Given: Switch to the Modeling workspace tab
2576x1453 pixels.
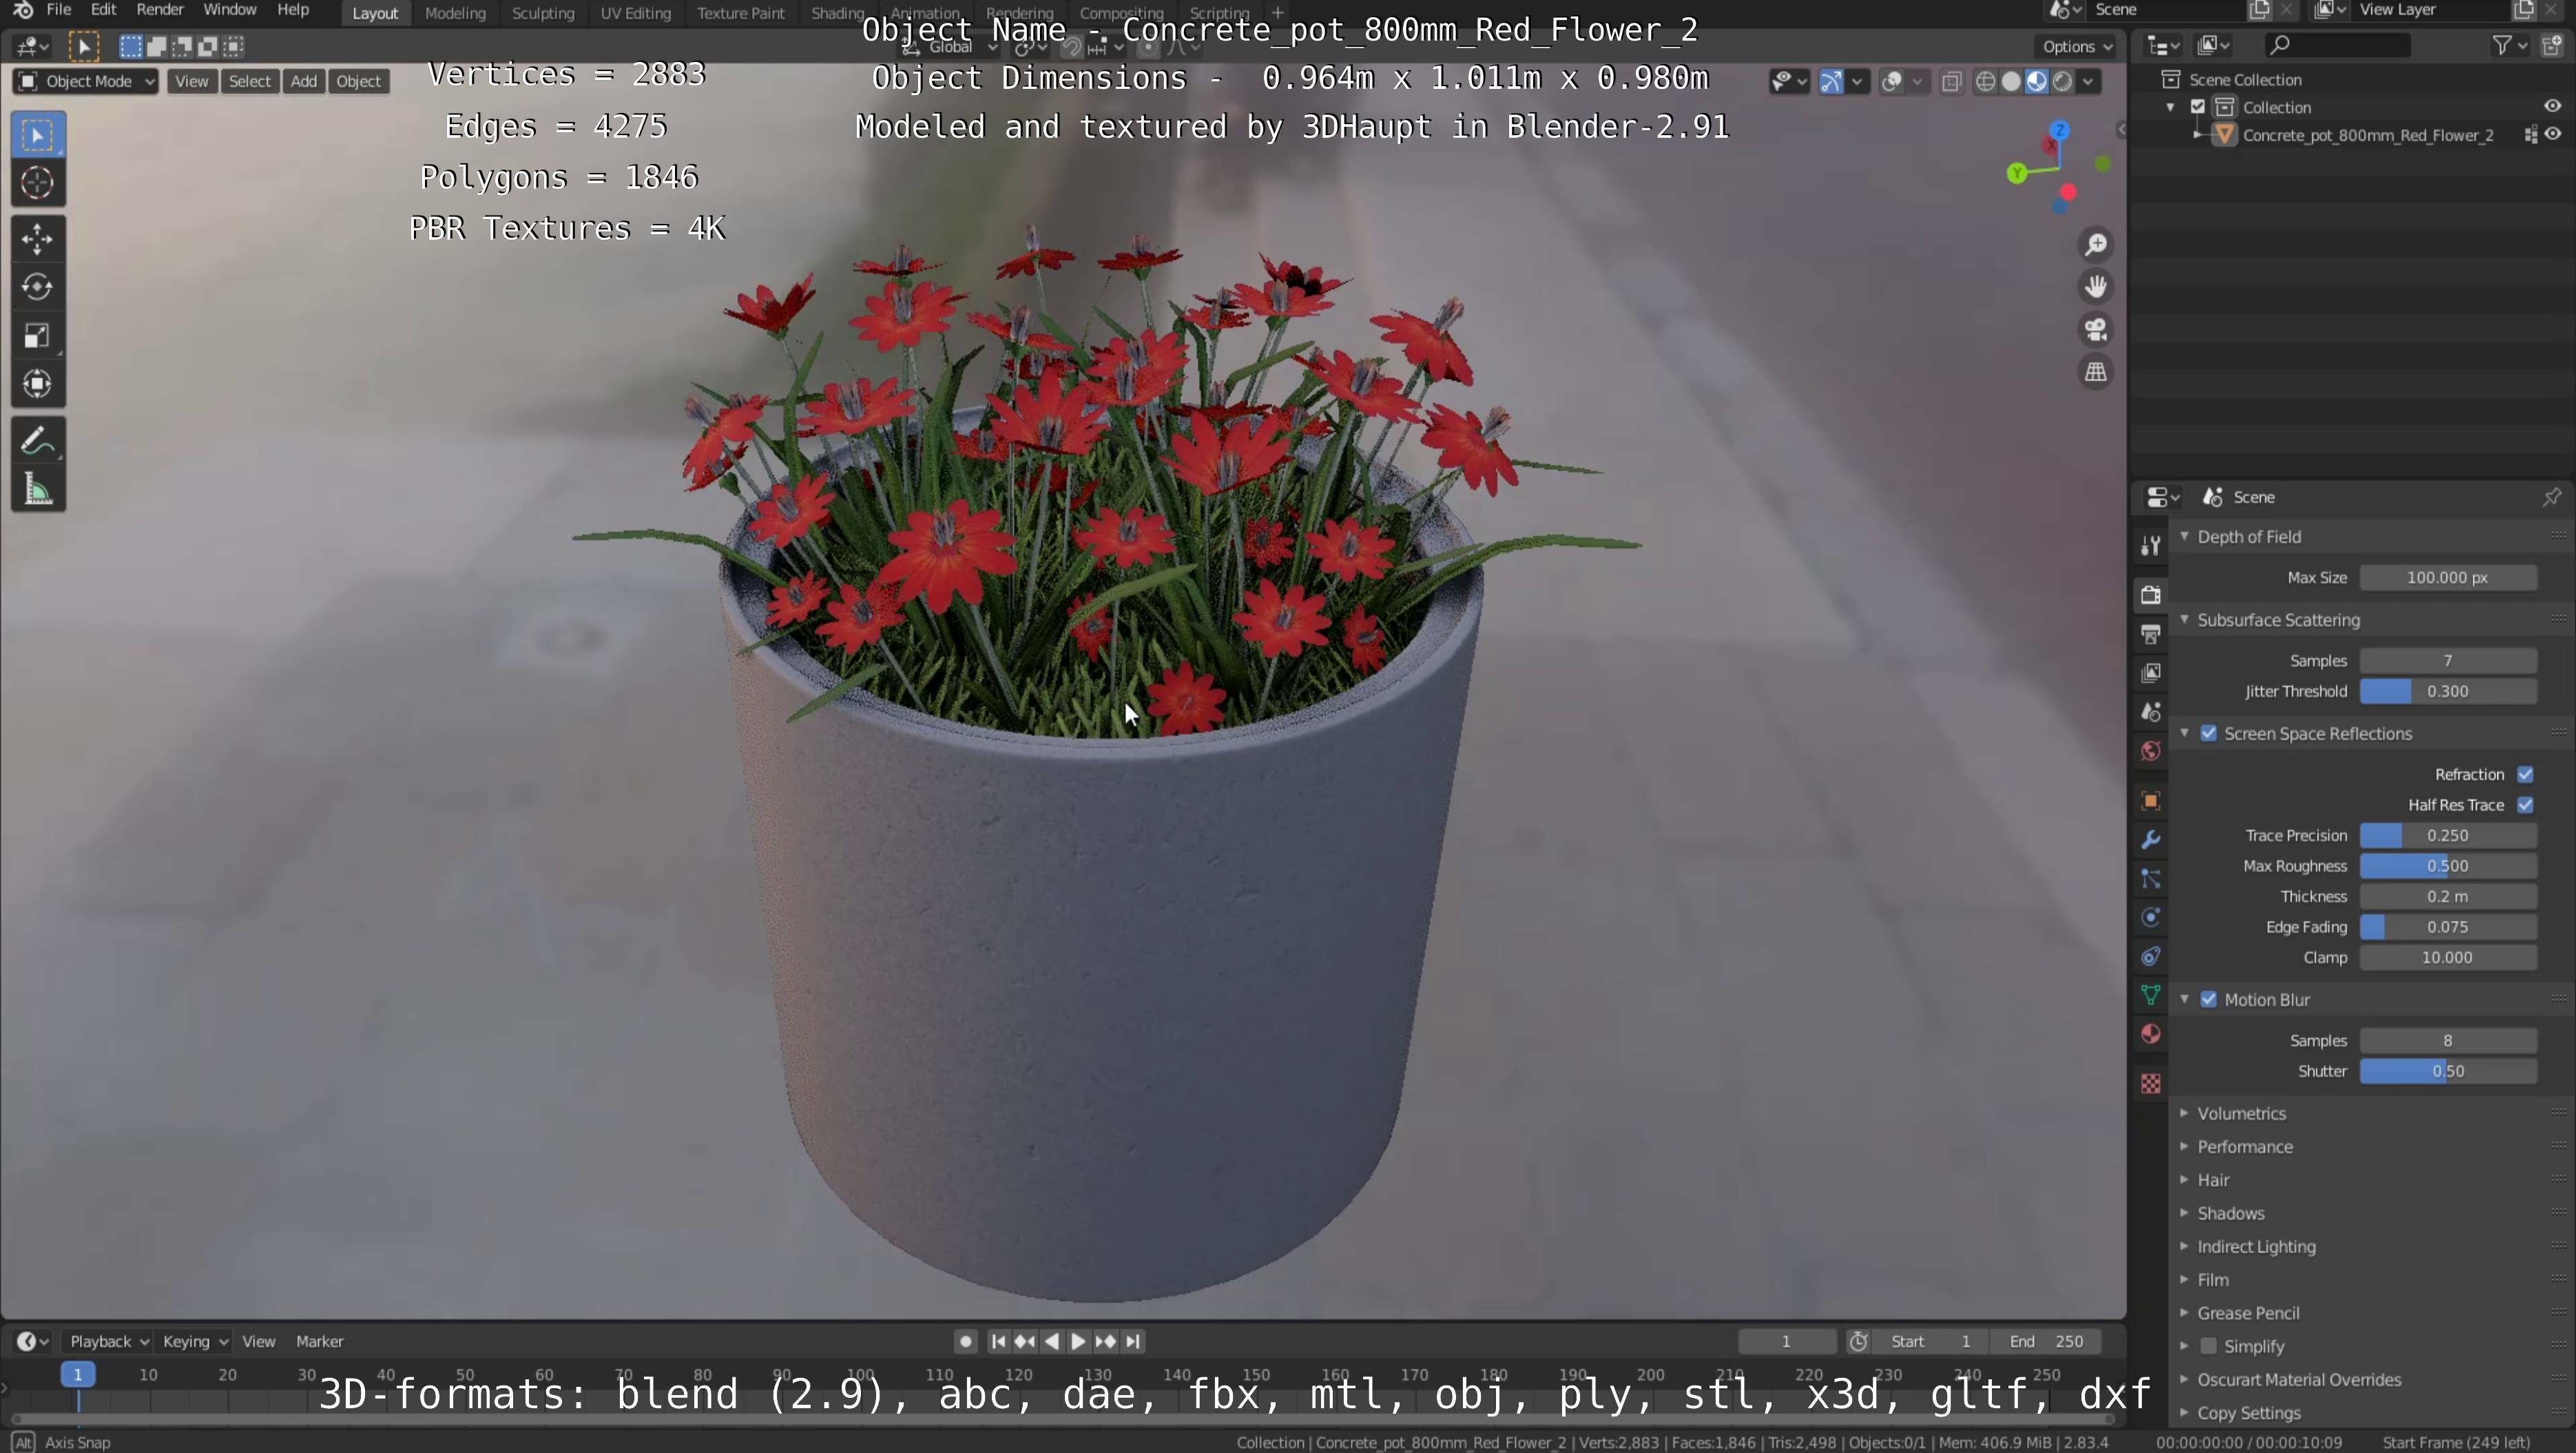Looking at the screenshot, I should click(x=455, y=13).
